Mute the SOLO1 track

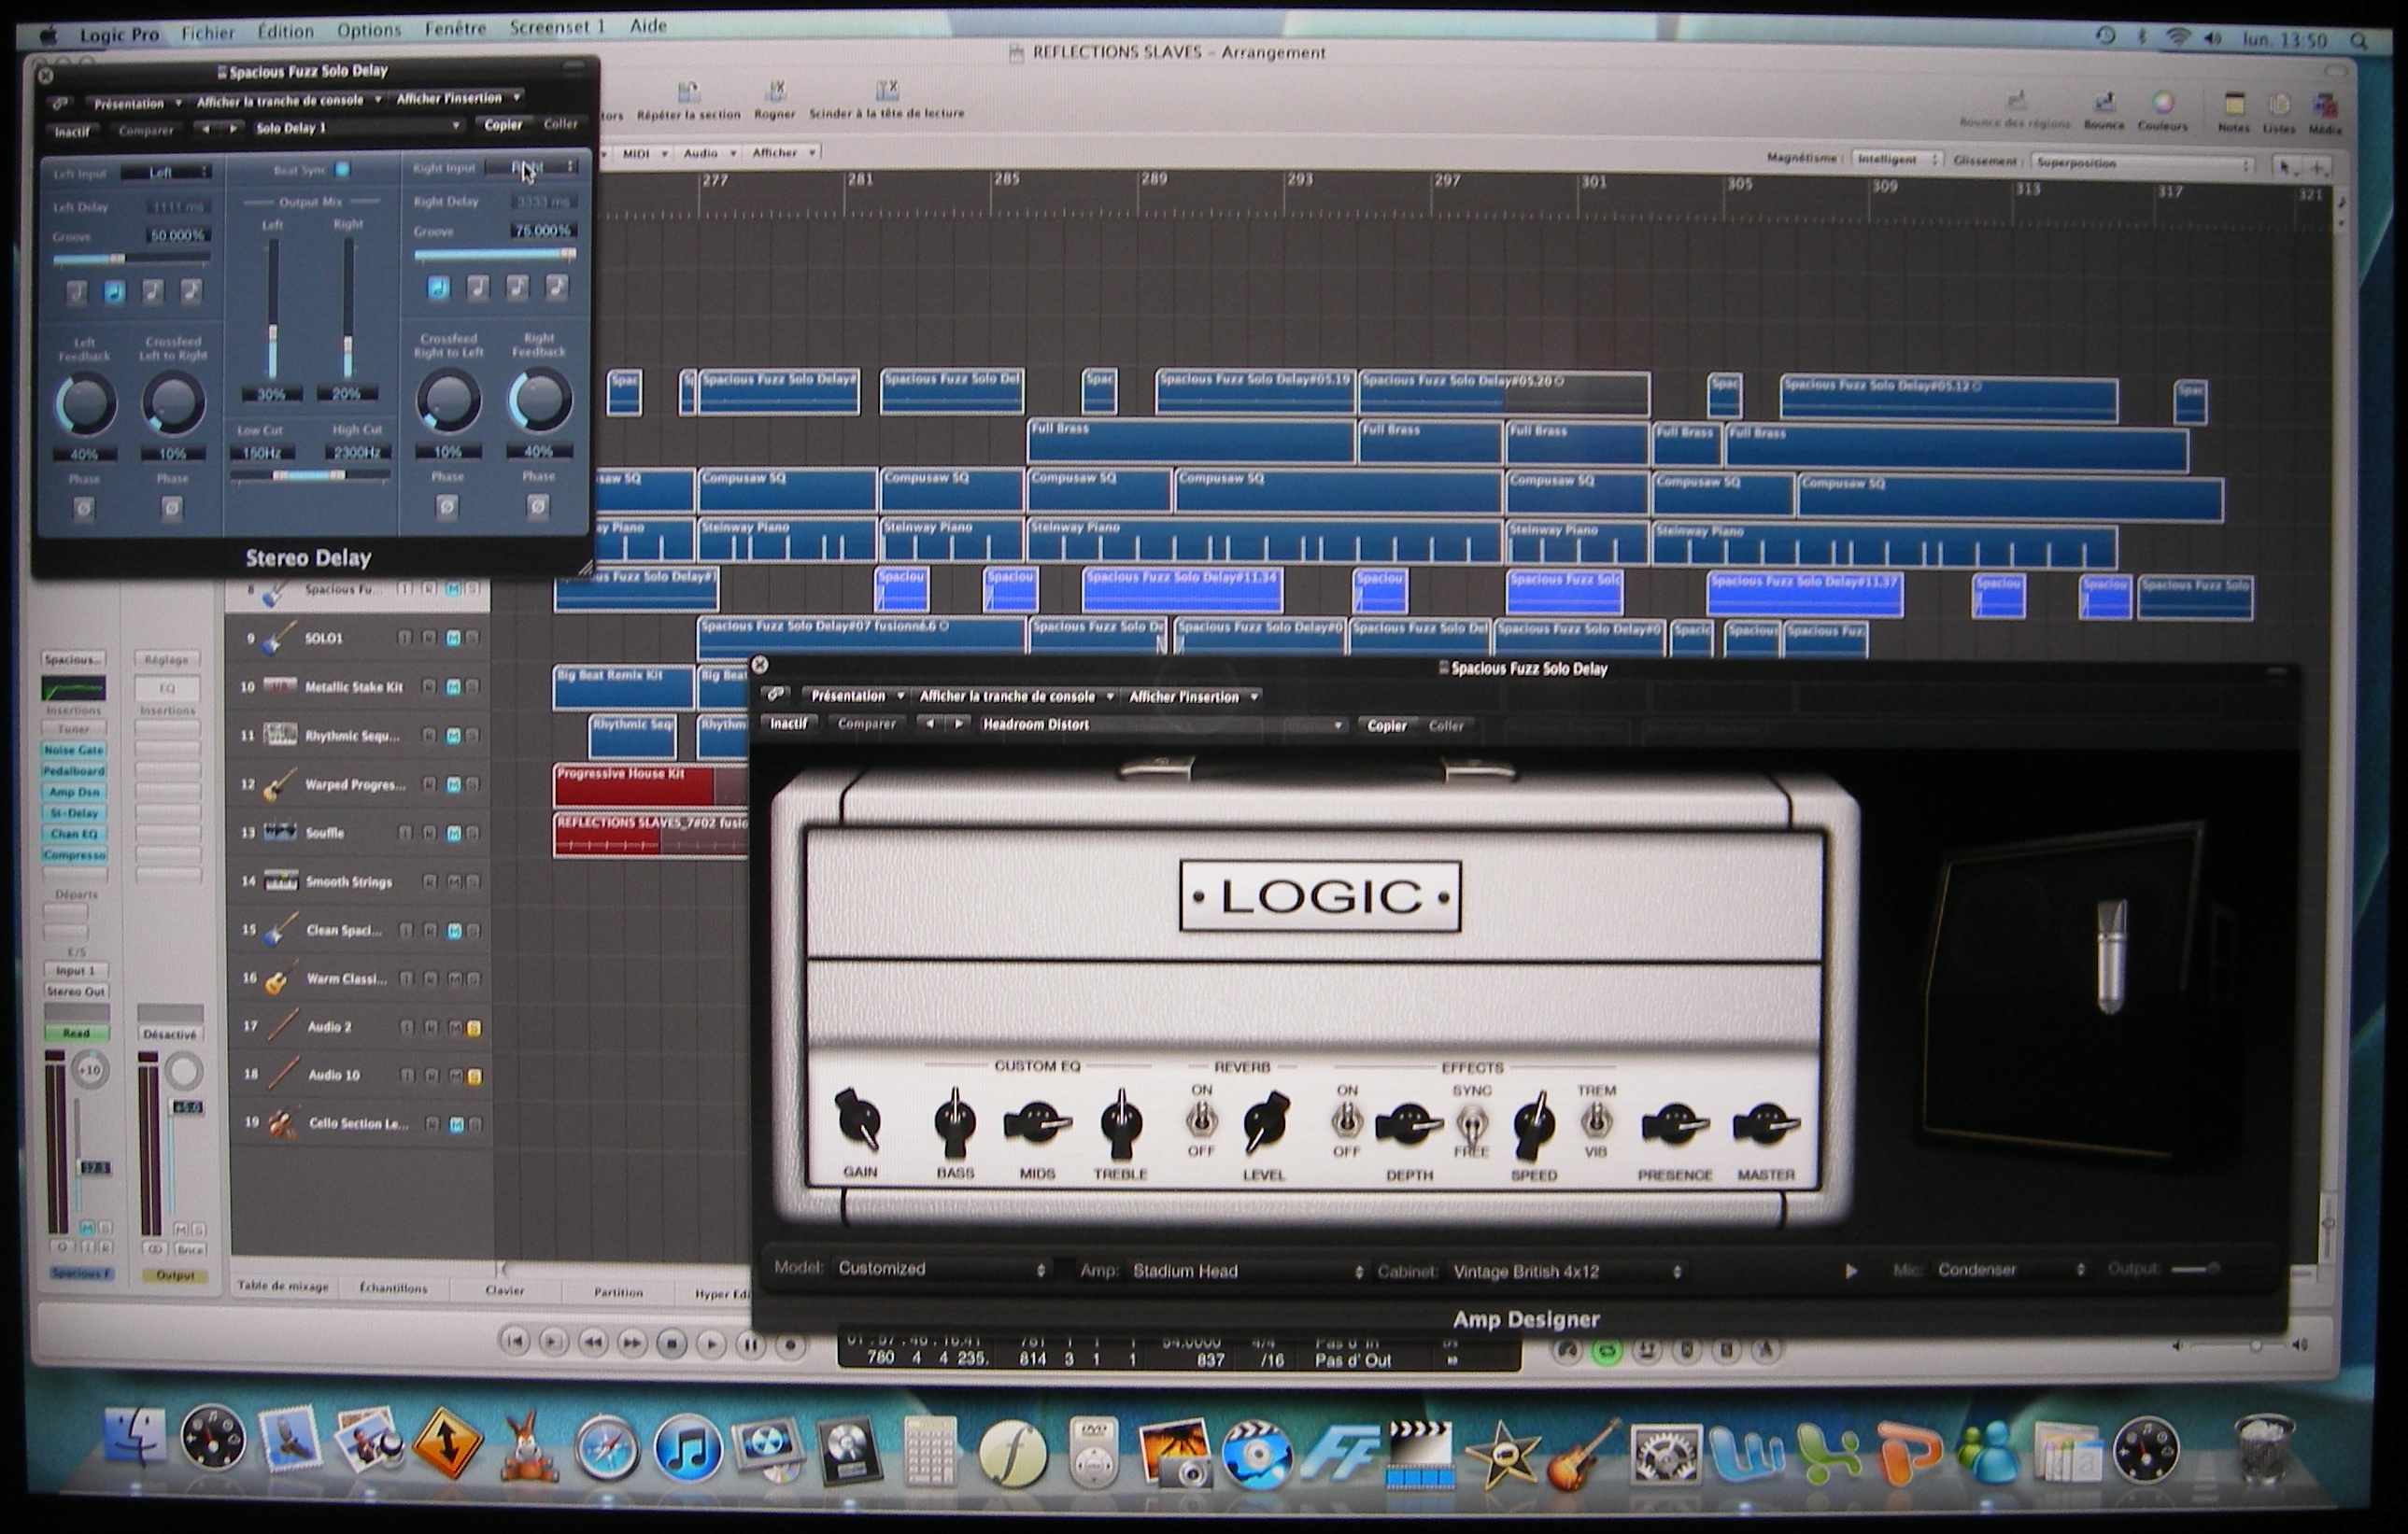453,639
